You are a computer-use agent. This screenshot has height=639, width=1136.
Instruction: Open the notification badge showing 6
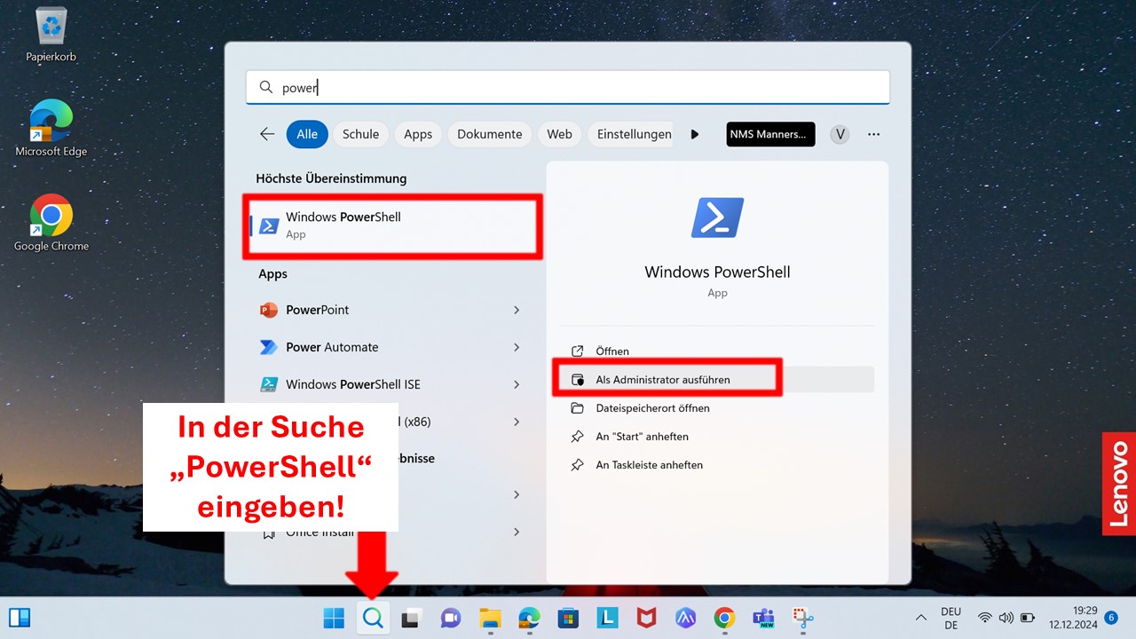tap(1111, 618)
